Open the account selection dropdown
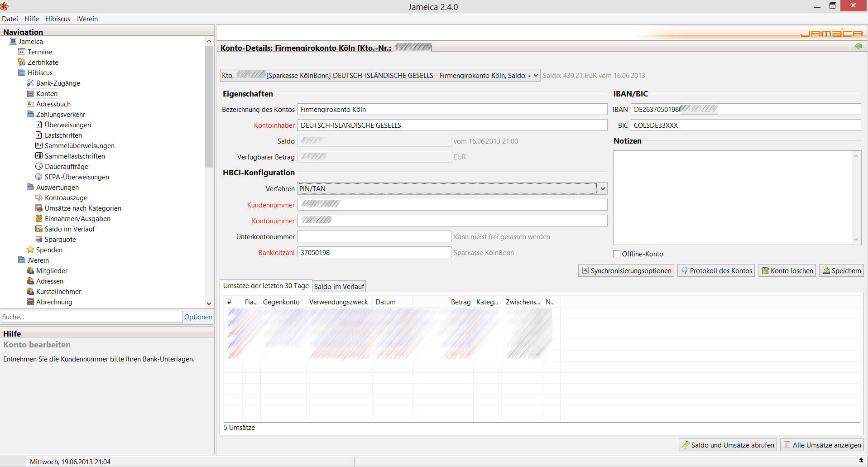Viewport: 868px width, 467px height. click(x=380, y=75)
